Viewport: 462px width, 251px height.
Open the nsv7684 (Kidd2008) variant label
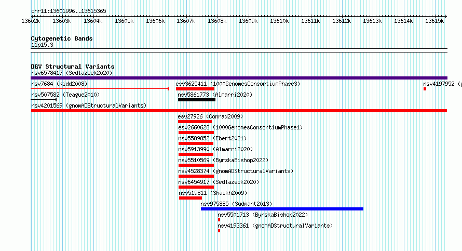click(59, 84)
